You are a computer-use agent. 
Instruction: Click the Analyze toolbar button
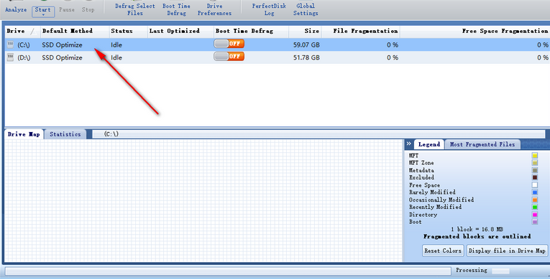(x=16, y=9)
